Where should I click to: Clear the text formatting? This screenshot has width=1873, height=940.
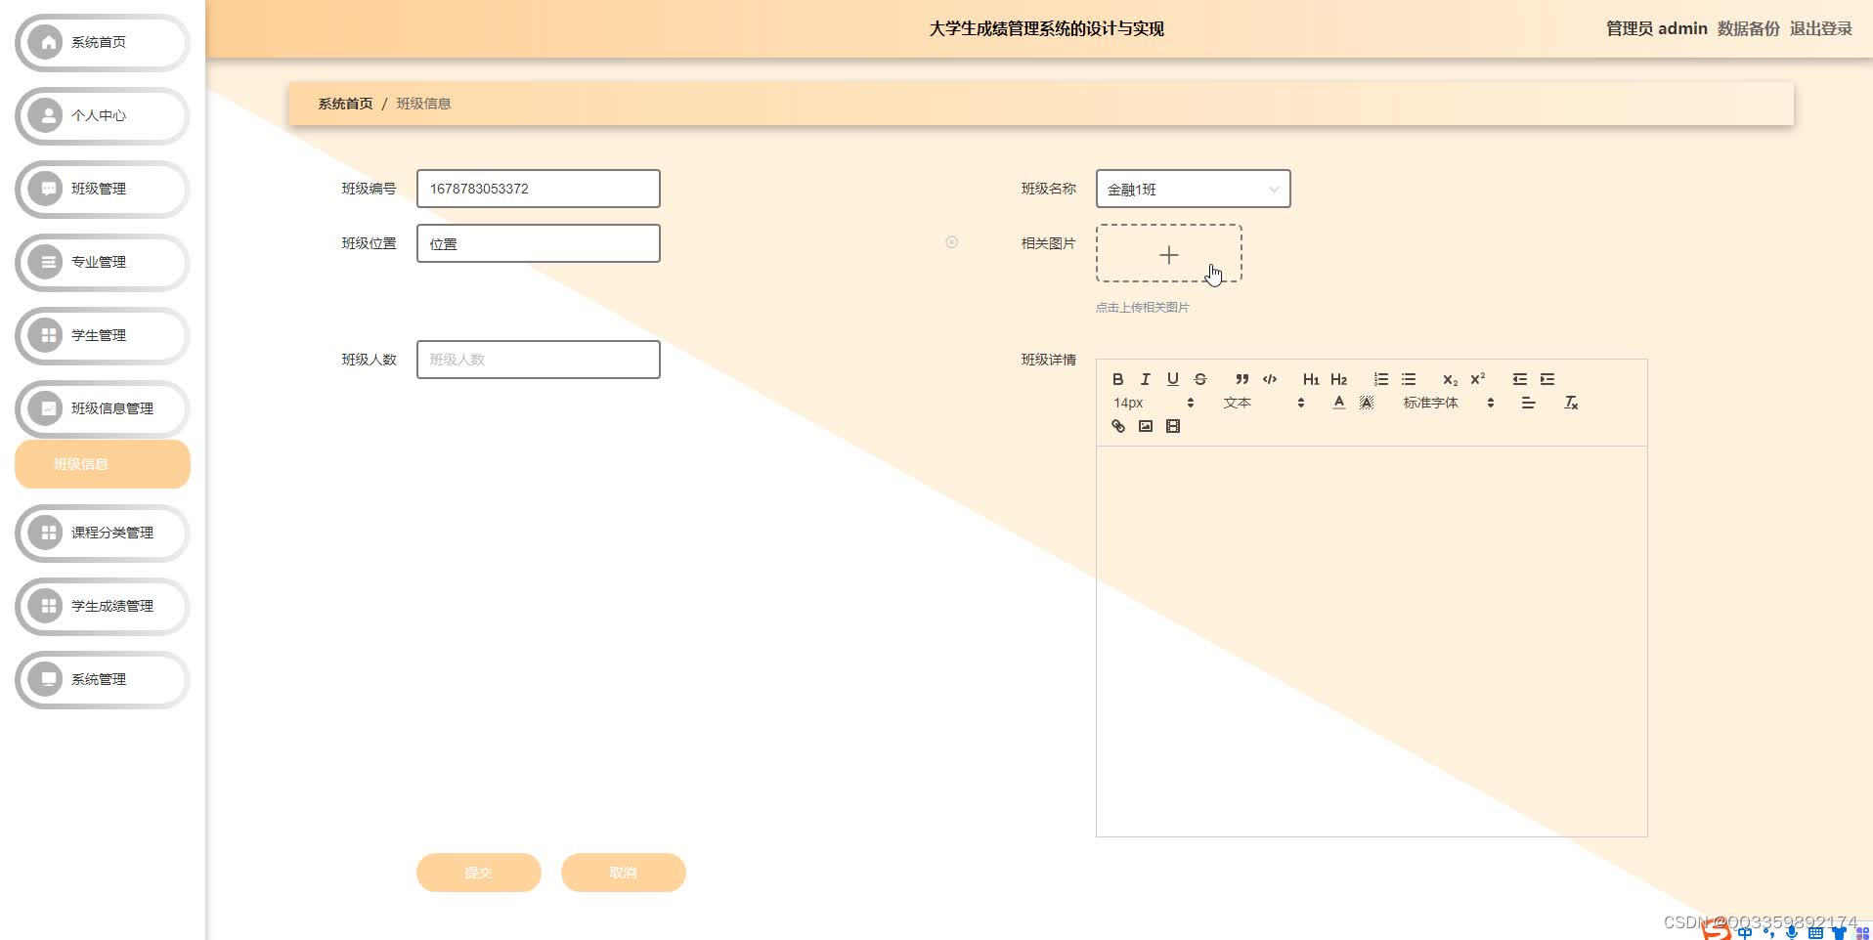pyautogui.click(x=1570, y=403)
